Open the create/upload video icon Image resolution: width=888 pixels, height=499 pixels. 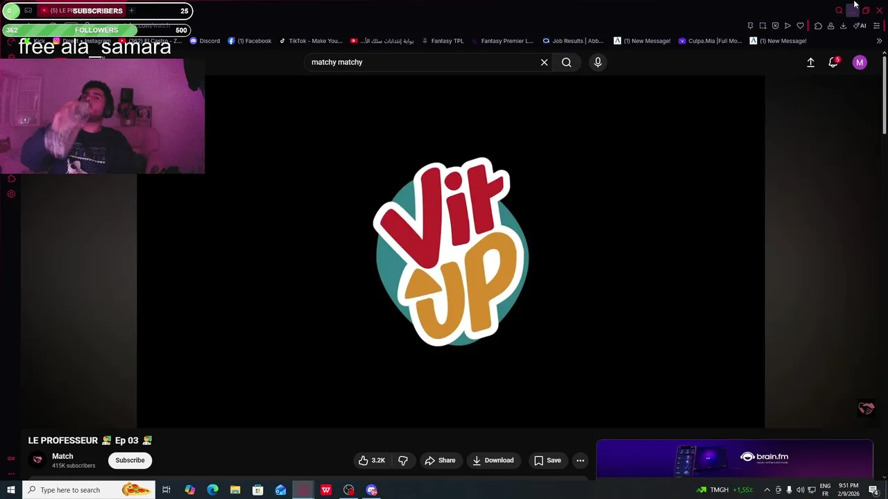tap(810, 62)
